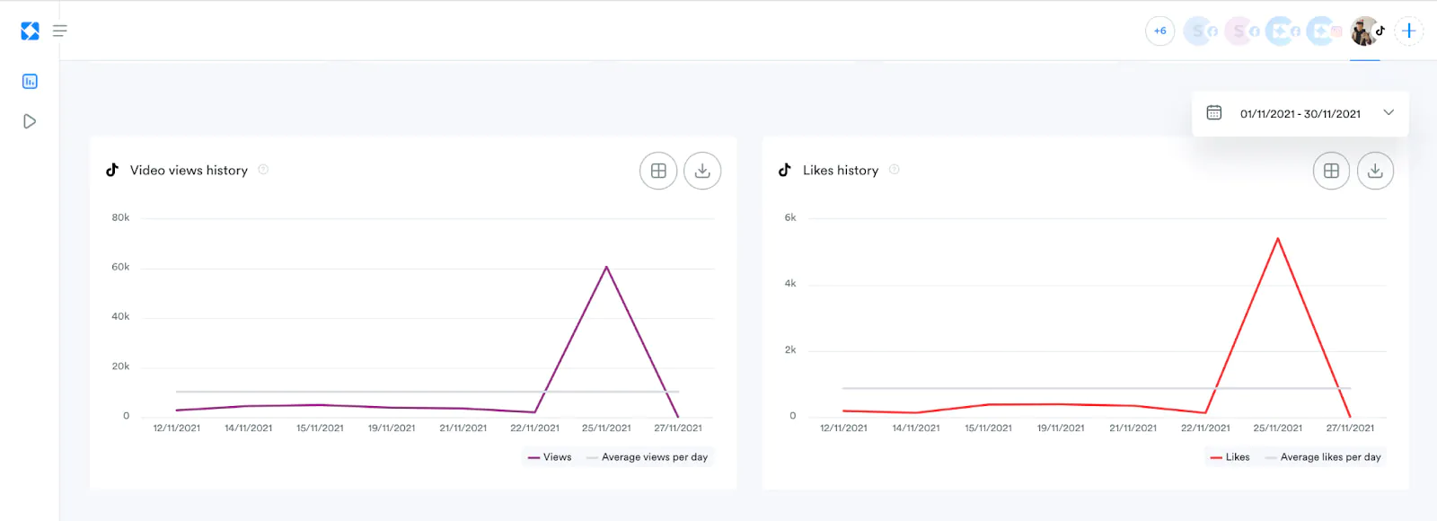Select the blue S Facebook profile
1437x521 pixels.
(1201, 31)
